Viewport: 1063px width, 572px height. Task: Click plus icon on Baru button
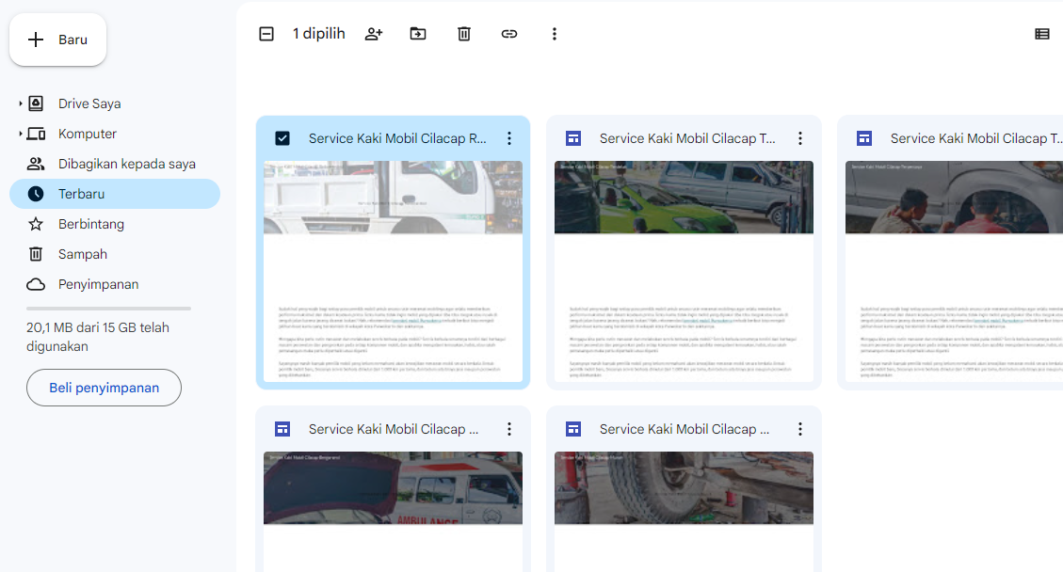click(35, 40)
